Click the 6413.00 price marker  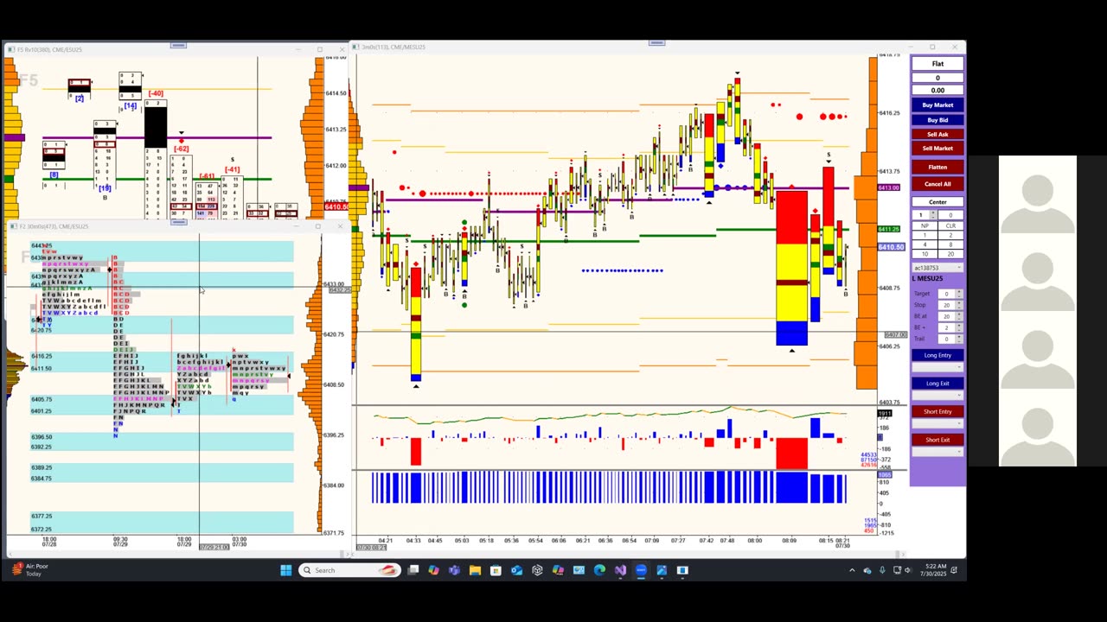pos(888,187)
